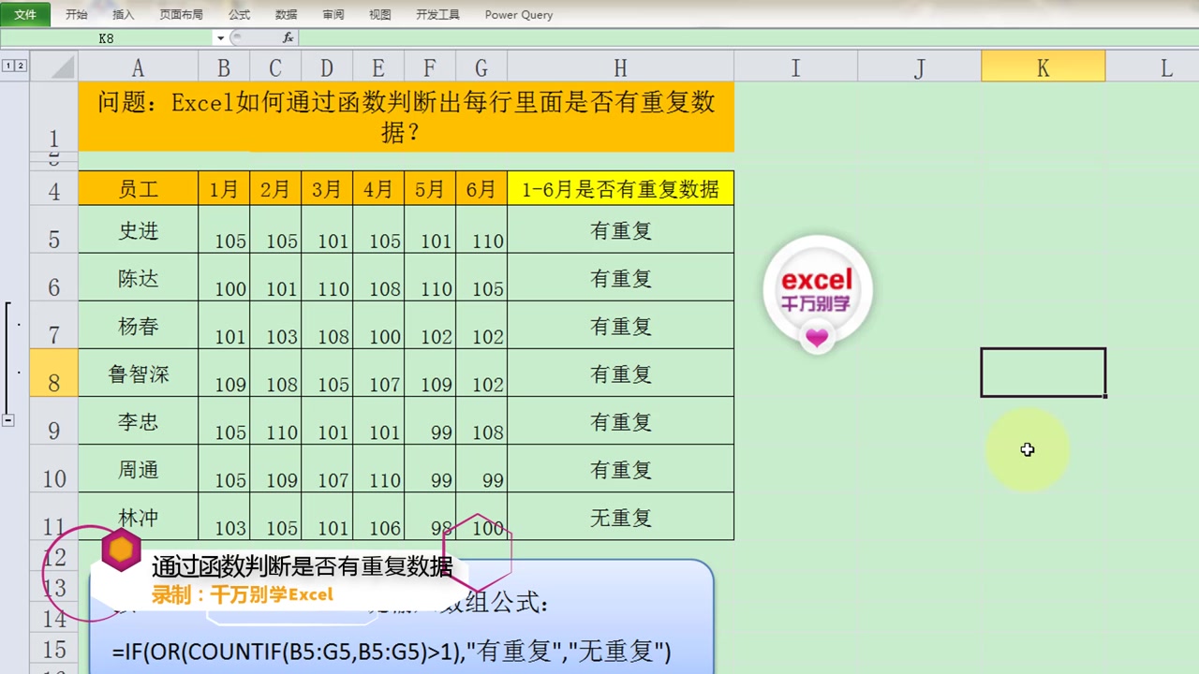Viewport: 1199px width, 674px height.
Task: Click the Name Box showing K8
Action: (x=106, y=37)
